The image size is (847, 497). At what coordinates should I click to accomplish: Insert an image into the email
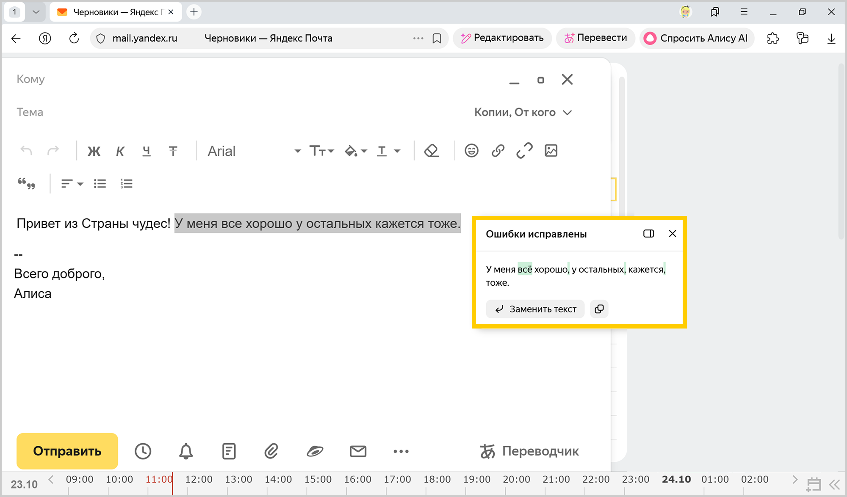pyautogui.click(x=551, y=151)
